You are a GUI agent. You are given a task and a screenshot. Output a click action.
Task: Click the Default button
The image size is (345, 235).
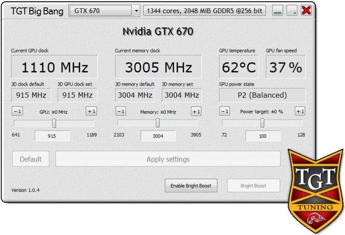point(31,159)
